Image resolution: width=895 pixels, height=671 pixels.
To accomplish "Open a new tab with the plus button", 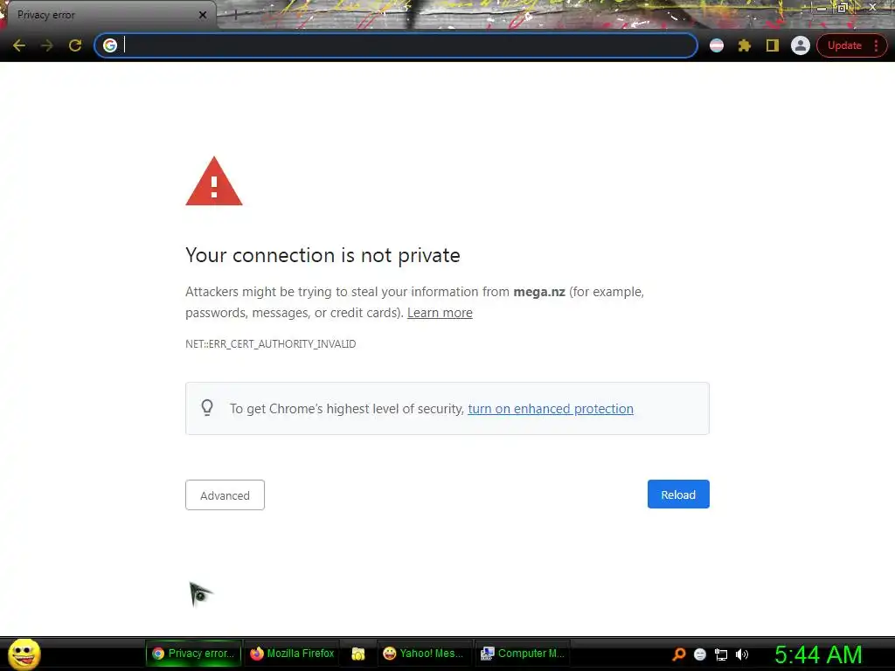I will (x=234, y=15).
